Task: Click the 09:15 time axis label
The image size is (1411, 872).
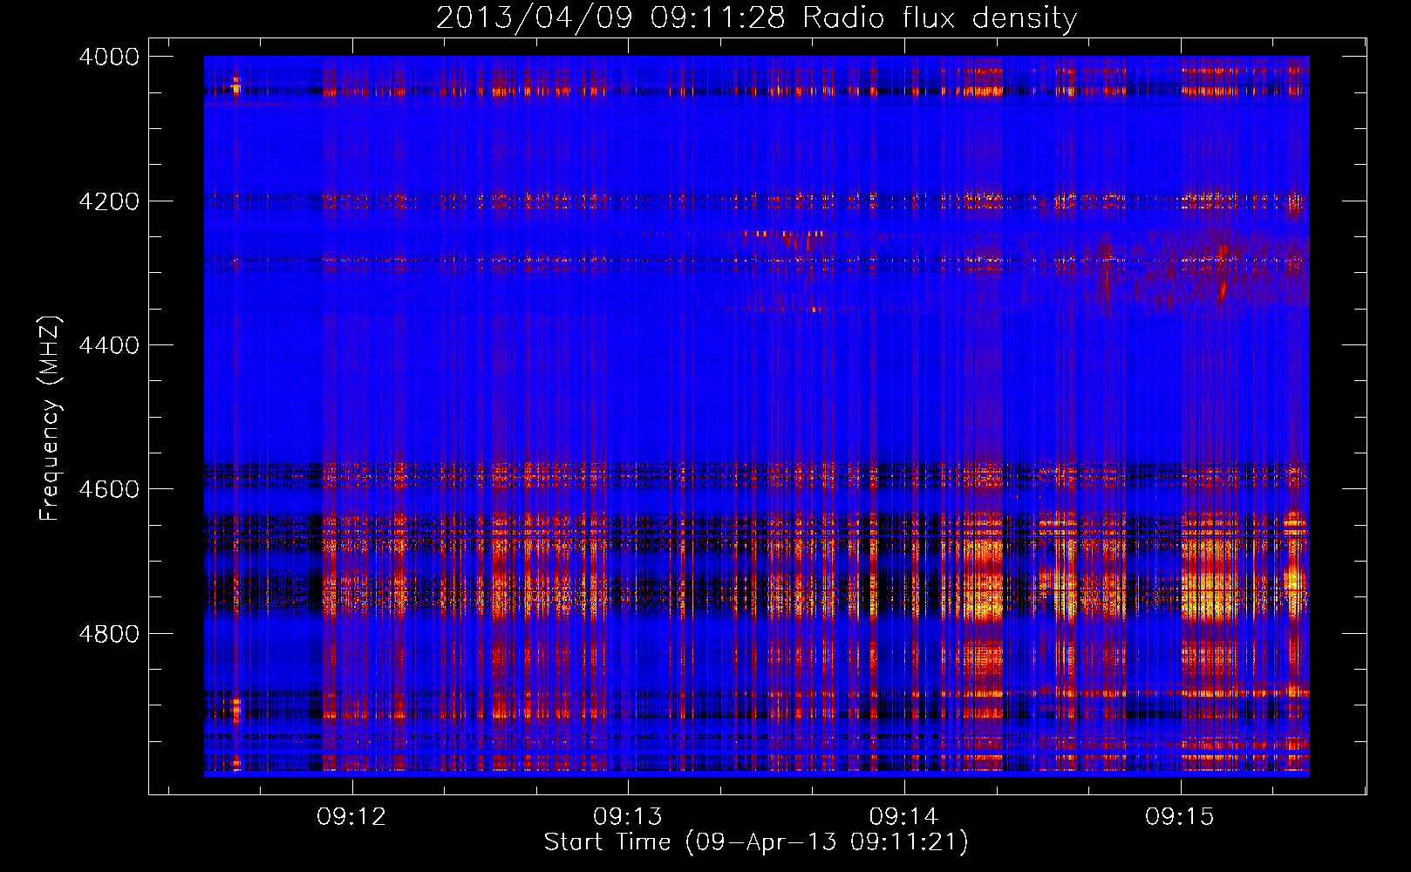Action: point(1180,817)
